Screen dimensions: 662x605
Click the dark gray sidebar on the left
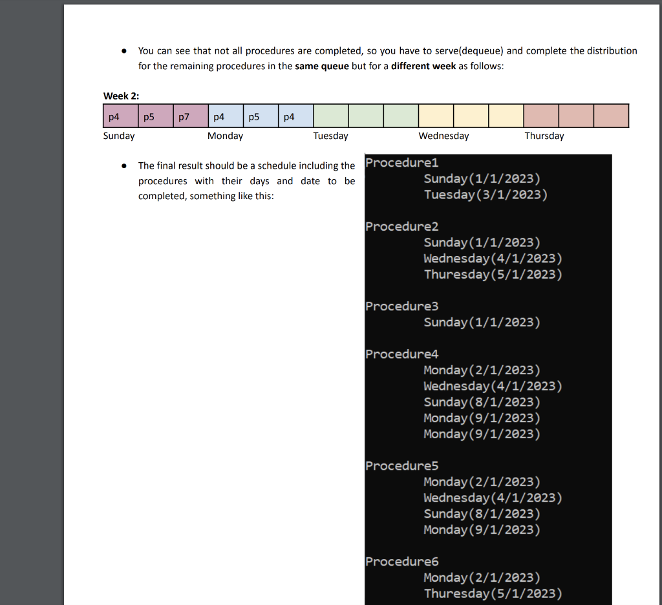(x=31, y=302)
